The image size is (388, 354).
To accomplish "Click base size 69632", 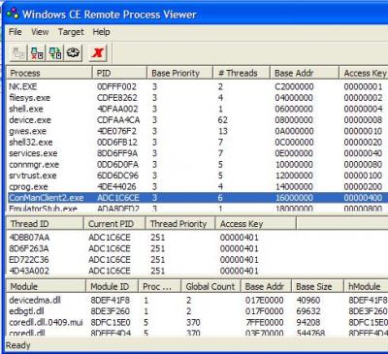I will 307,311.
